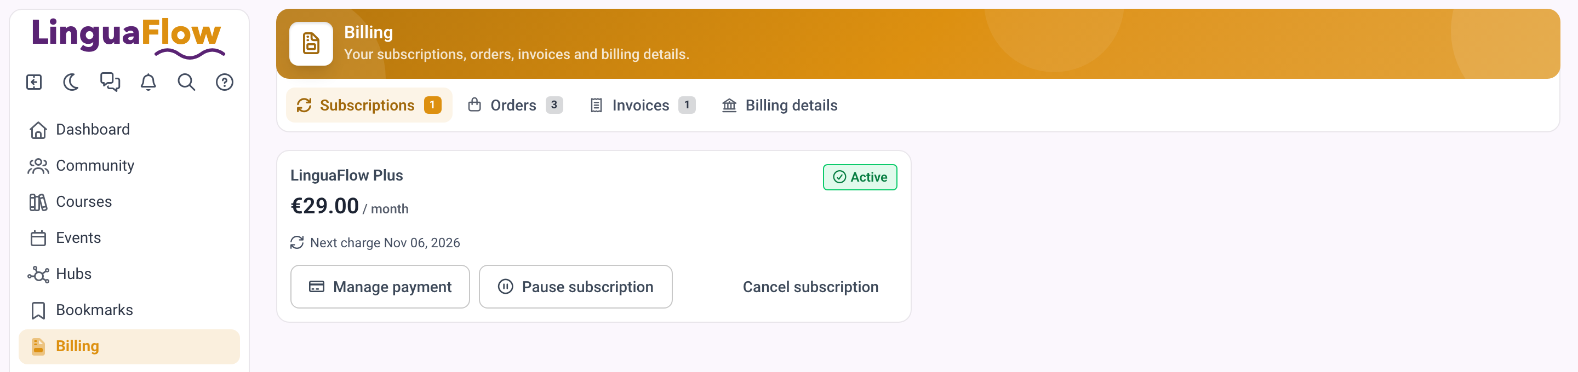Open the help question mark icon
This screenshot has width=1578, height=372.
(225, 82)
